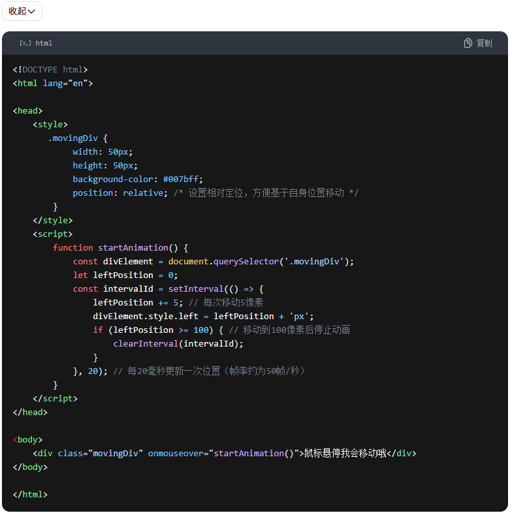Image resolution: width=510 pixels, height=513 pixels.
Task: Click the 鼠标悬停我会移动哦 div text
Action: coord(345,453)
